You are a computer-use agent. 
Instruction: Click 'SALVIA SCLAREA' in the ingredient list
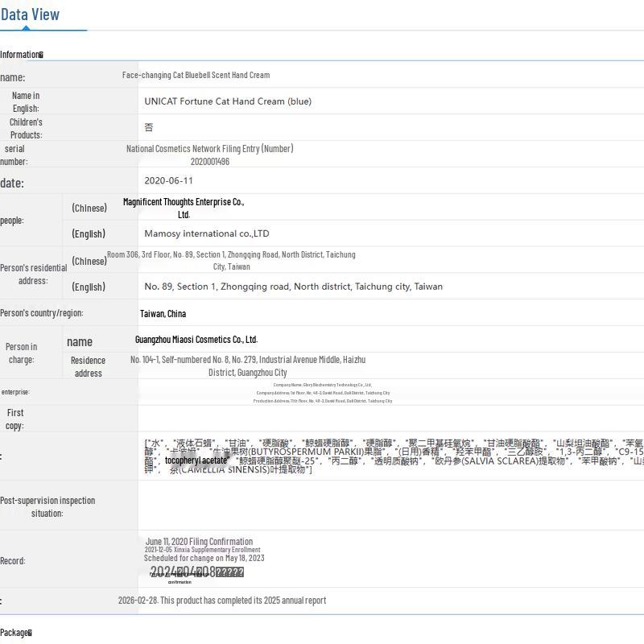click(x=499, y=460)
